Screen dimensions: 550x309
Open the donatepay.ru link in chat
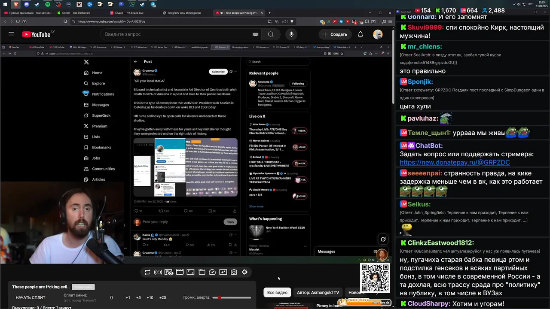455,163
